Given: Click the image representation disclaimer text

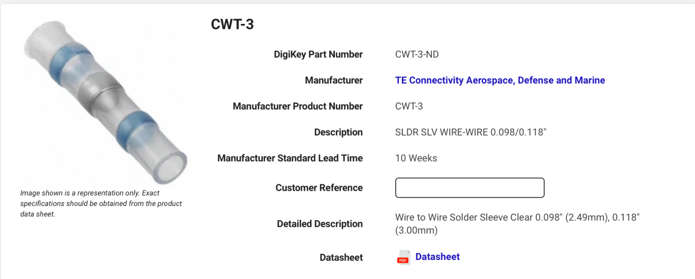Looking at the screenshot, I should [101, 203].
